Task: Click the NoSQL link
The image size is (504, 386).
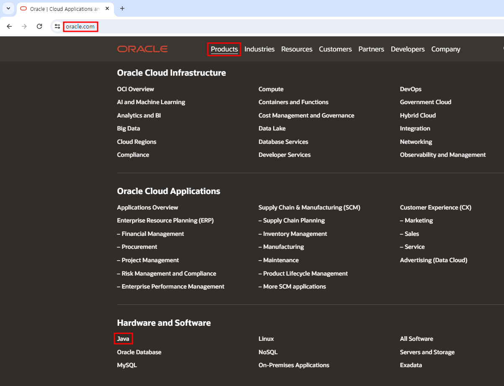Action: coord(268,352)
